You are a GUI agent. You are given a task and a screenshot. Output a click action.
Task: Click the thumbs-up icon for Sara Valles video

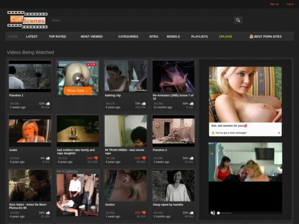tap(48, 212)
